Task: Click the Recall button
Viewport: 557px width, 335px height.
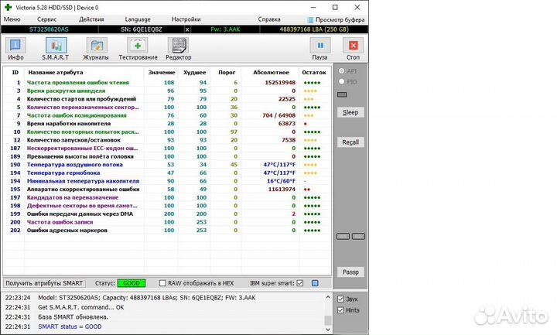Action: click(x=350, y=142)
